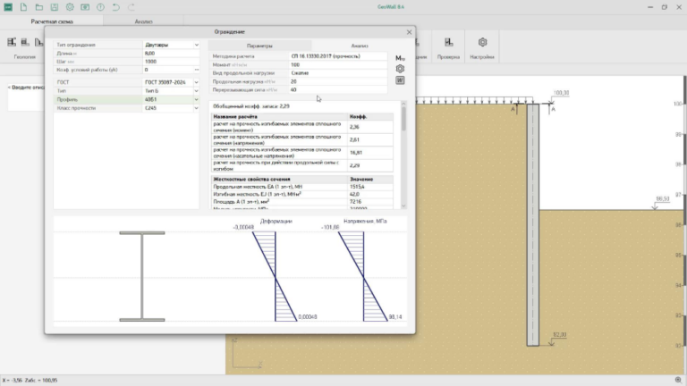Expand the Тип Б type dropdown
Viewport: 687px width, 386px height.
point(196,91)
